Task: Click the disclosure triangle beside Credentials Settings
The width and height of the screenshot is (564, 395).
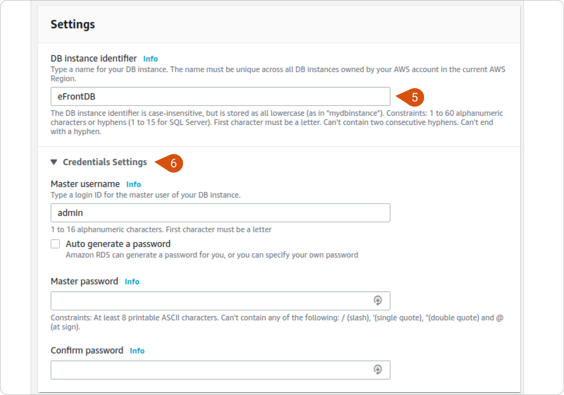Action: click(54, 162)
